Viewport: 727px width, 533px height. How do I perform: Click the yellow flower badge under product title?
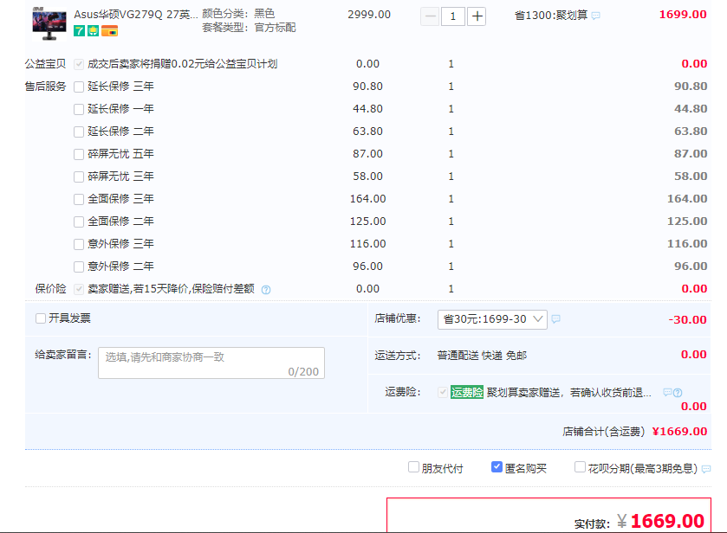point(94,31)
